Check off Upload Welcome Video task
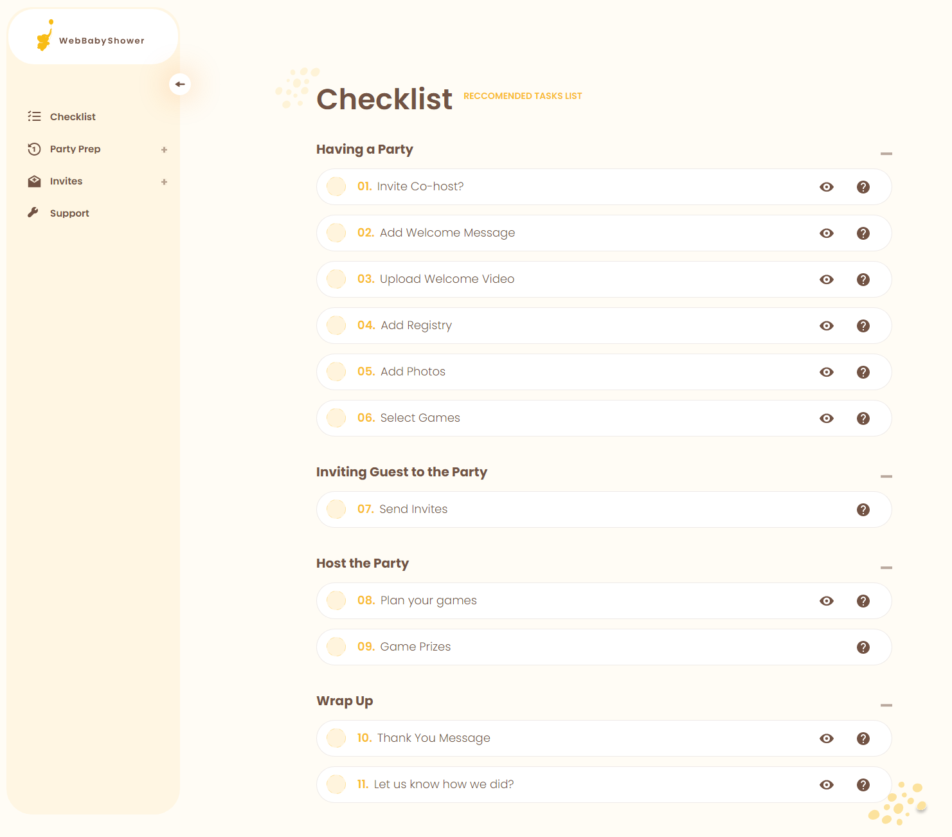 point(336,279)
